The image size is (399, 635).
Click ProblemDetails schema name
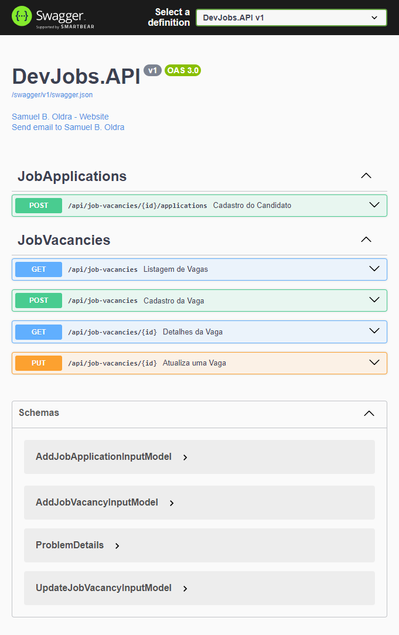[70, 545]
